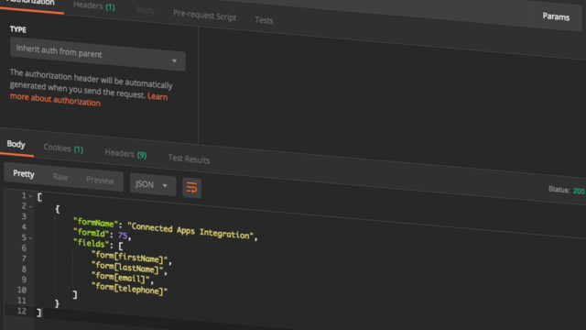
Task: Open the Inherit auth from parent dropdown
Action: (98, 54)
